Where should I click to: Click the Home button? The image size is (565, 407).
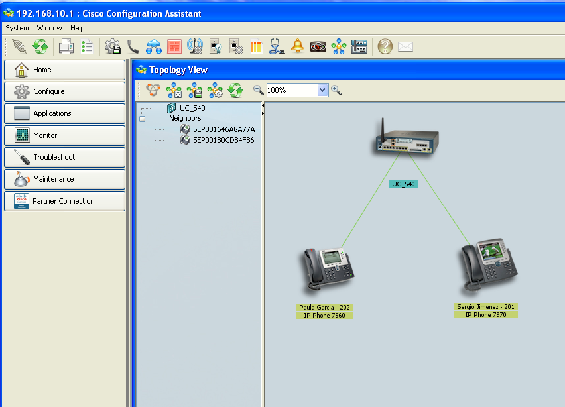pos(64,70)
